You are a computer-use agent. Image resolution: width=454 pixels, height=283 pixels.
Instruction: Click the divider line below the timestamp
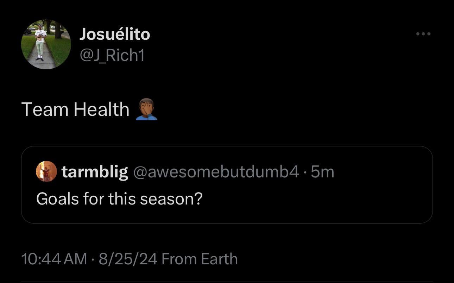[x=227, y=282]
